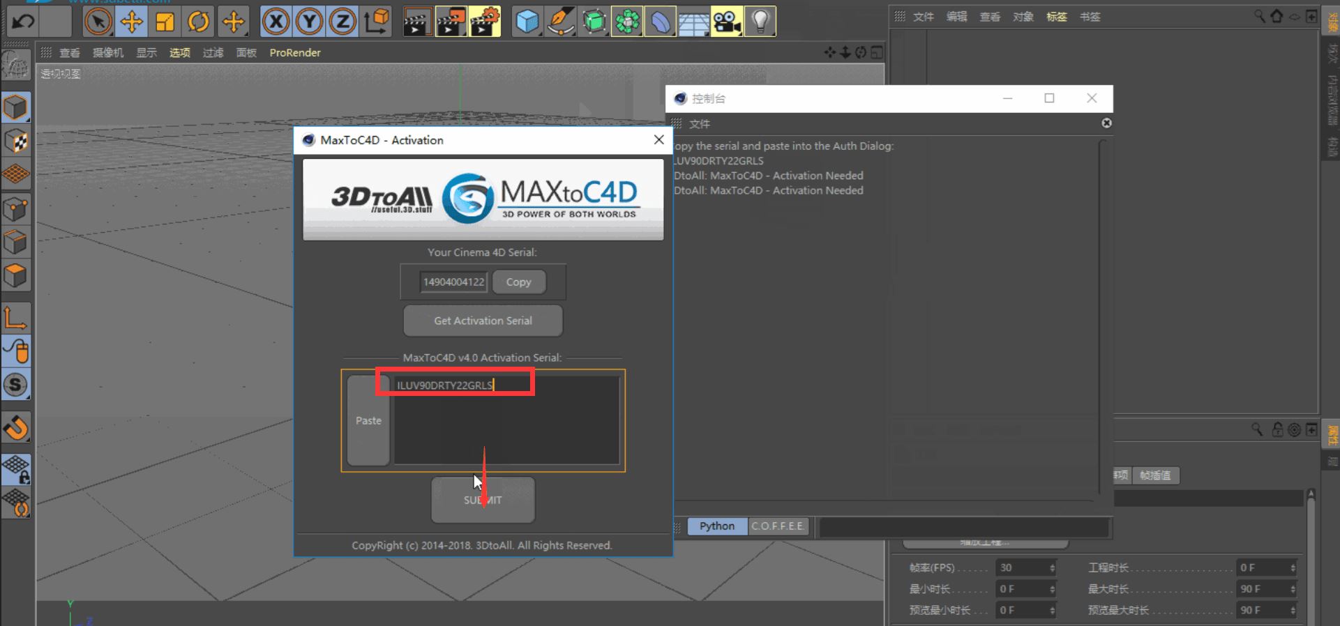1340x626 pixels.
Task: Click the 帧率(FPS) stepper arrows
Action: tap(1052, 568)
